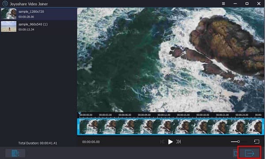Click the 00:00:00.00 current time display
The height and width of the screenshot is (159, 265).
[x=91, y=142]
